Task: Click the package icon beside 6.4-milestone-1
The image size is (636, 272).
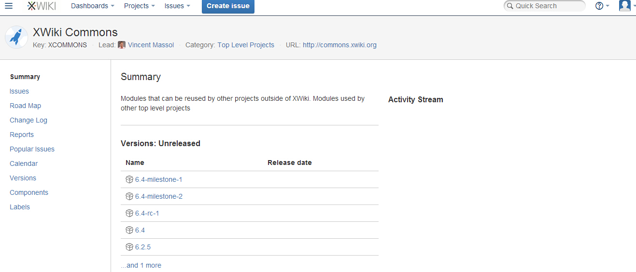Action: [129, 179]
